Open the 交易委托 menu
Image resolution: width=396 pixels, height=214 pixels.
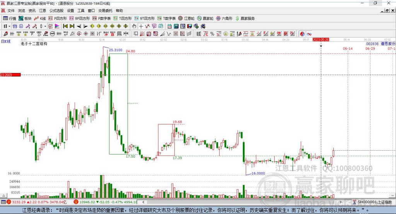(x=105, y=10)
